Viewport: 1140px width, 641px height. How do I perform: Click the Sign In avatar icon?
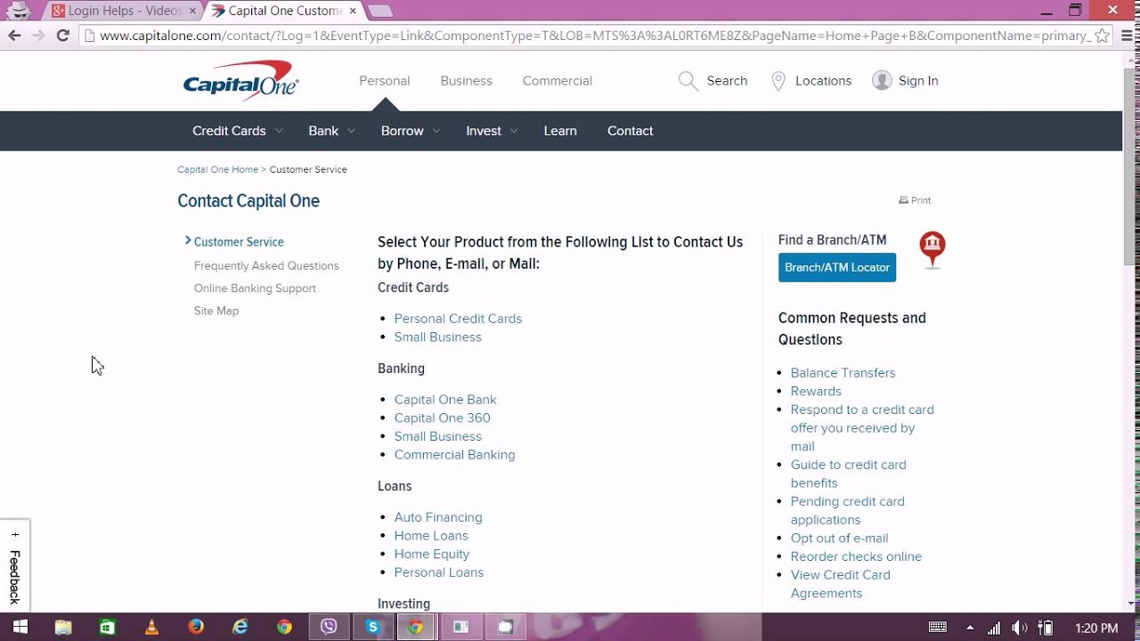[x=882, y=80]
